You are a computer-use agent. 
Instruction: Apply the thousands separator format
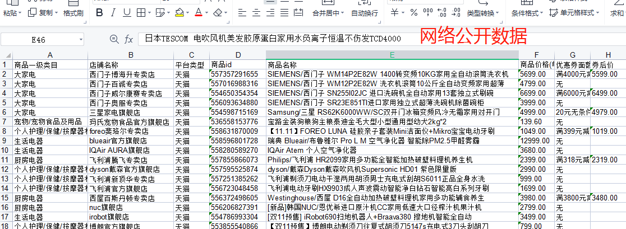tap(427, 13)
